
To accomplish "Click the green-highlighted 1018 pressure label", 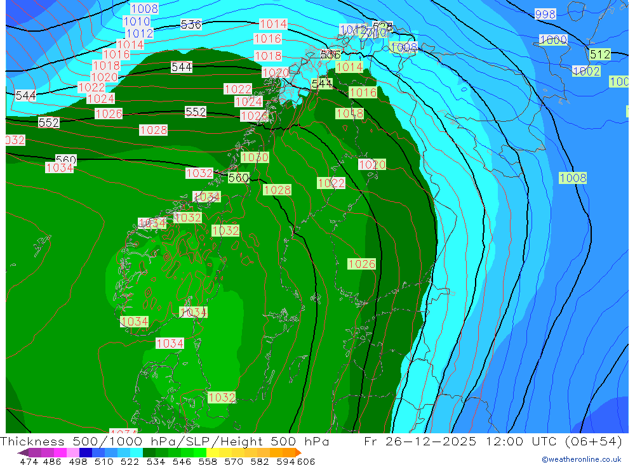I will [x=349, y=114].
